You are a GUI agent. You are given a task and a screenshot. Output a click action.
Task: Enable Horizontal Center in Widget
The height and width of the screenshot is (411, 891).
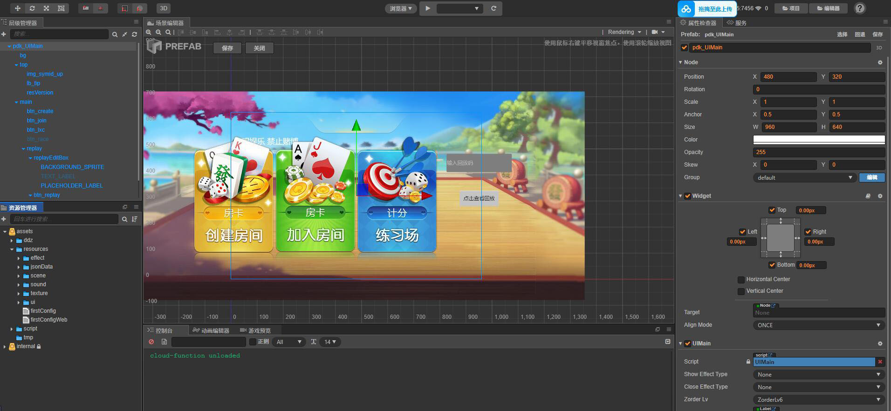click(741, 279)
